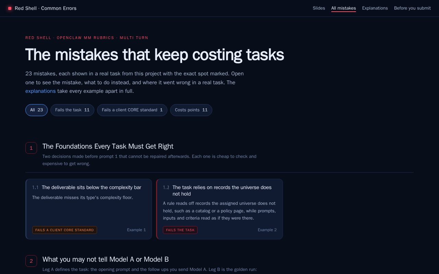Follow the blue explanations link

(40, 91)
